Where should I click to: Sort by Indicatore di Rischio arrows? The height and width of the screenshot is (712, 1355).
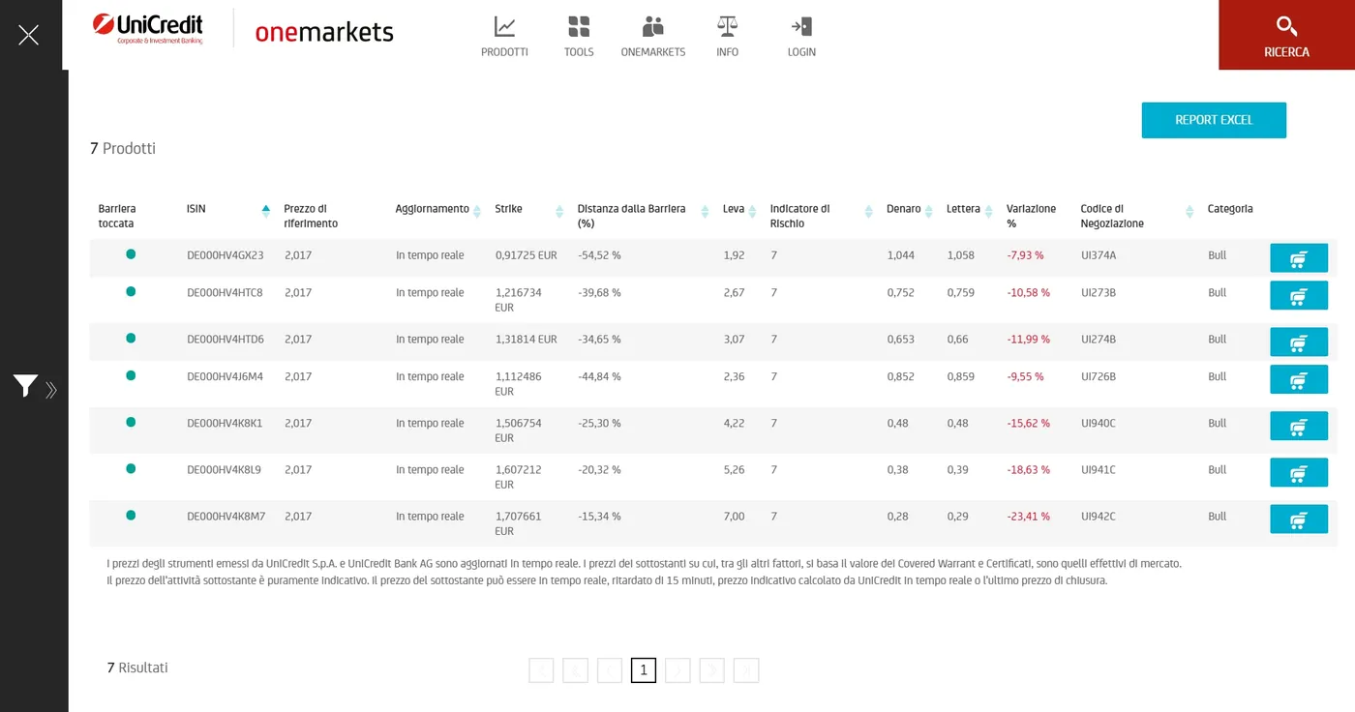(868, 212)
